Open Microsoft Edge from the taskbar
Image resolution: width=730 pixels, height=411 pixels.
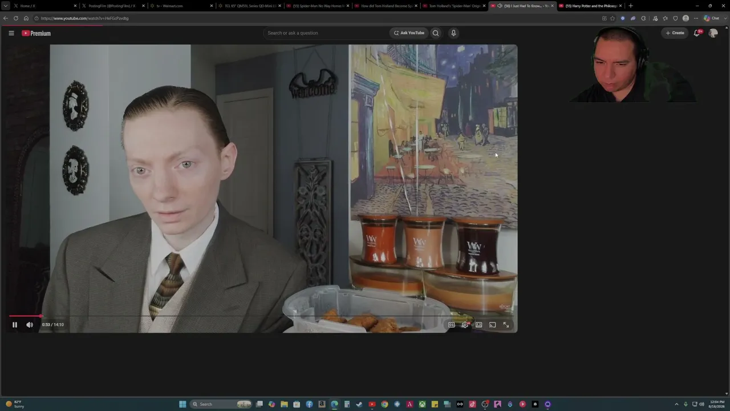[334, 404]
